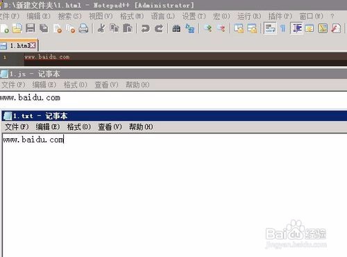347x257 pixels.
Task: Click New file icon in Notepad++ toolbar
Action: [x=5, y=28]
